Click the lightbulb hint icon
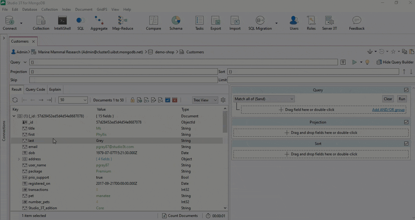Viewport: 415px width, 220px height. (367, 62)
